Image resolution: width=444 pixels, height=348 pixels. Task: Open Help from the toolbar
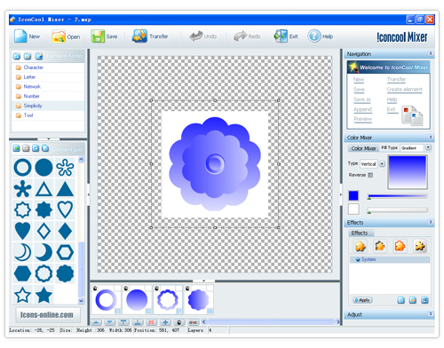pyautogui.click(x=314, y=36)
